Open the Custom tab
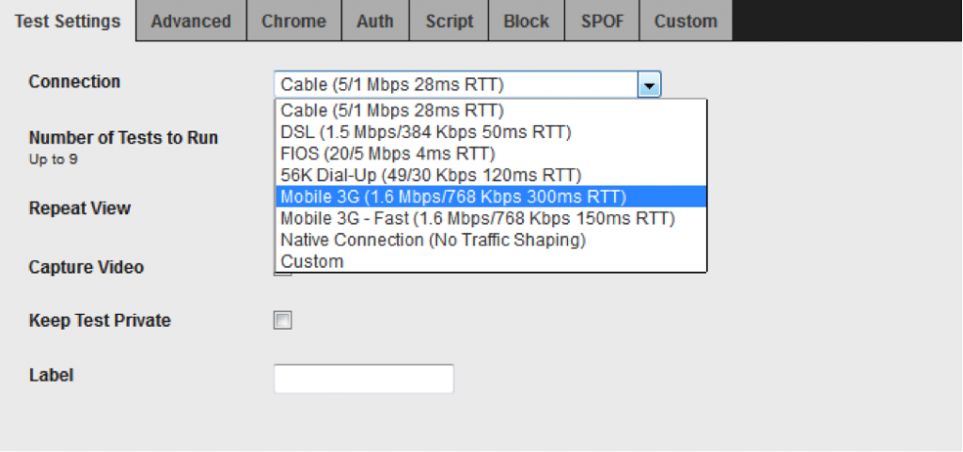The image size is (963, 452). pos(686,21)
